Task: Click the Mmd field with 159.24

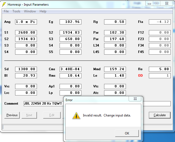Action: (115, 69)
